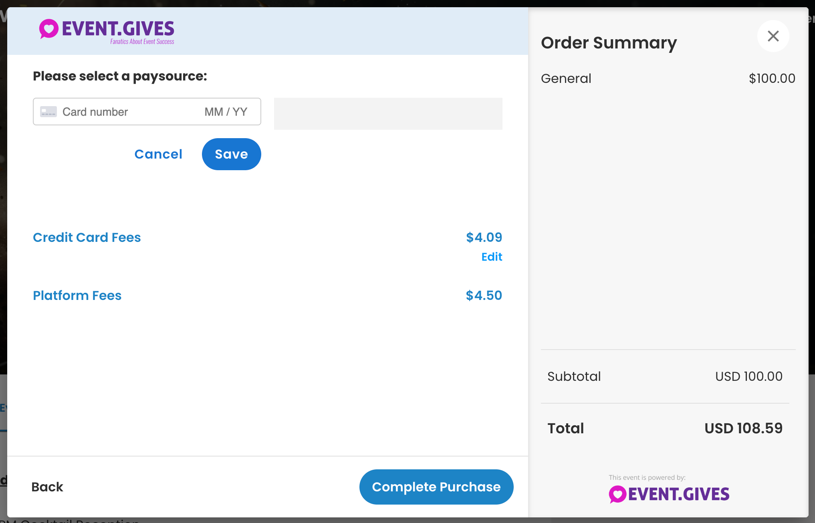Click the Complete Purchase button
815x523 pixels.
click(x=436, y=487)
